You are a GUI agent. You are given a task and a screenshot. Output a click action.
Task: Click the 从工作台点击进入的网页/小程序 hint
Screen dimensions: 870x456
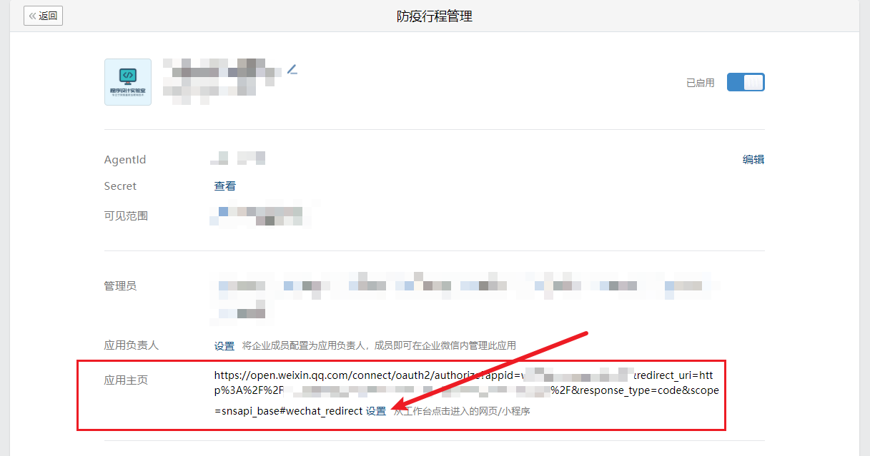point(463,412)
